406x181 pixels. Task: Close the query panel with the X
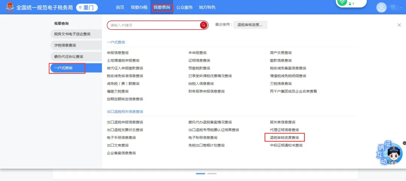(399, 25)
